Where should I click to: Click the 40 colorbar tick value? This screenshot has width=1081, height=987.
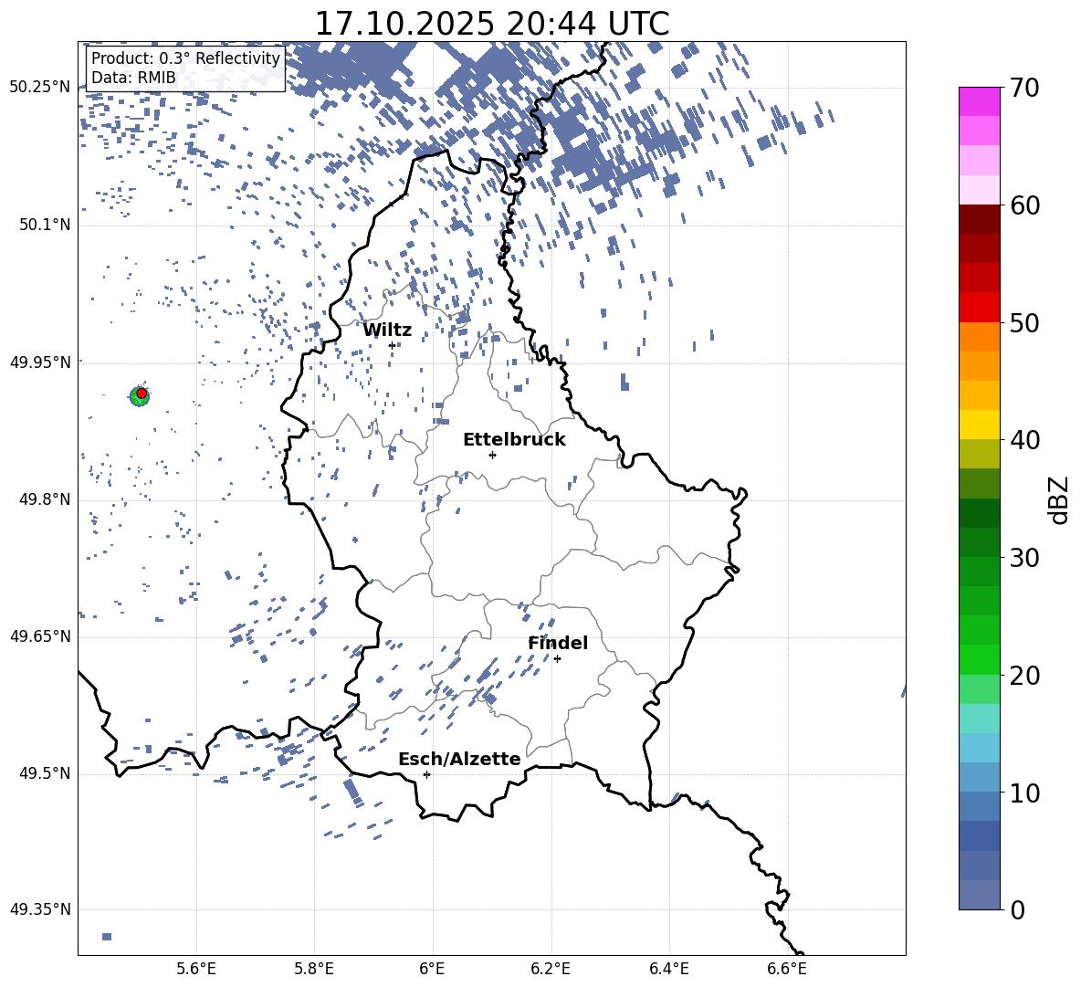(x=1024, y=440)
